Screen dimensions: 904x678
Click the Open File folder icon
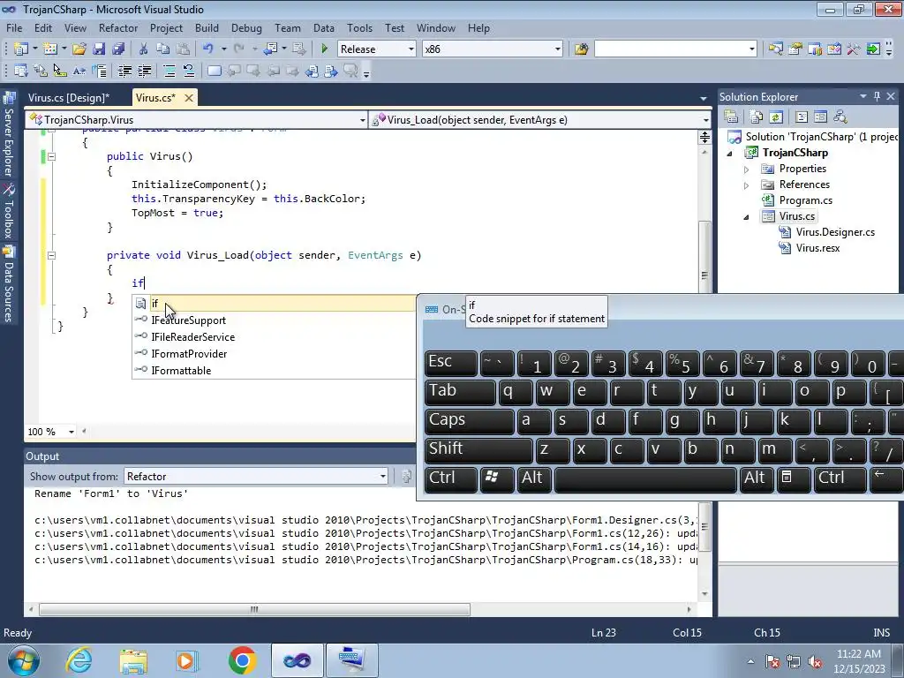(79, 49)
